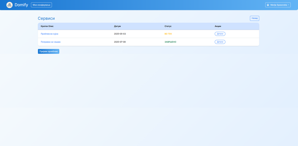Click the user profile avatar icon

click(268, 5)
